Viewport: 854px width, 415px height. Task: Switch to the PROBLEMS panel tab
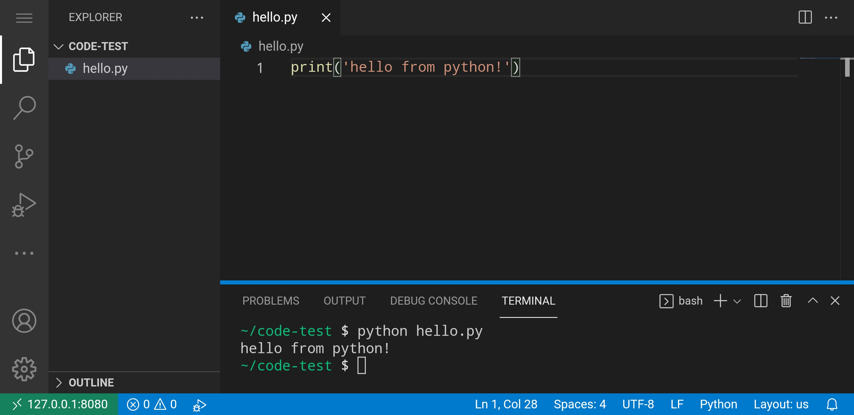271,300
